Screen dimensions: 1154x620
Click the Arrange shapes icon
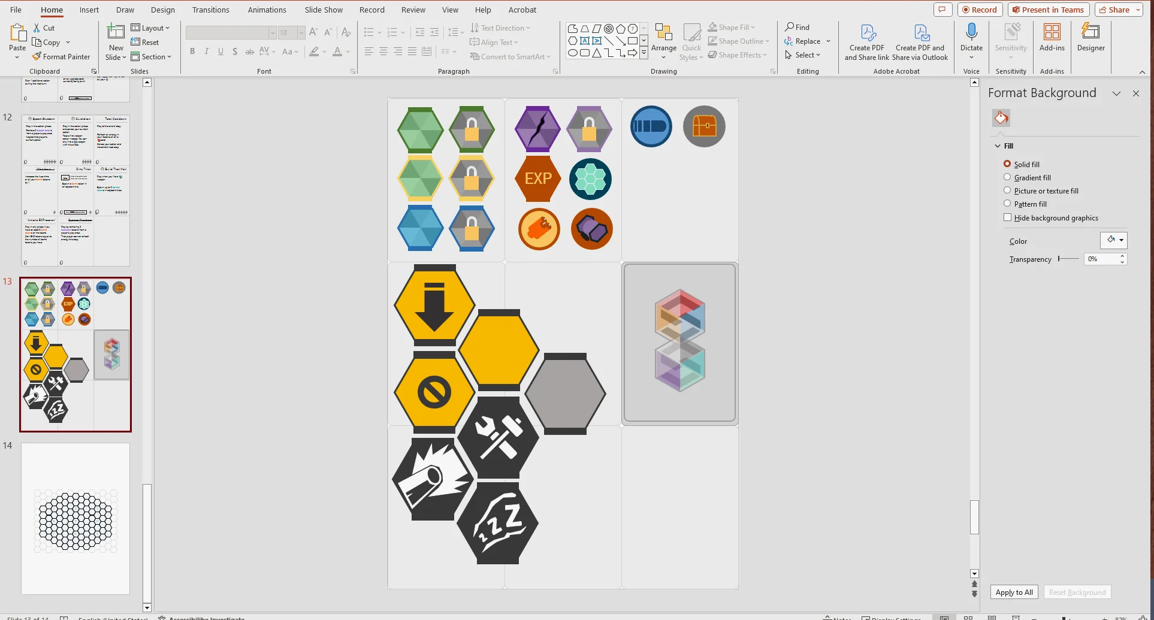coord(663,34)
